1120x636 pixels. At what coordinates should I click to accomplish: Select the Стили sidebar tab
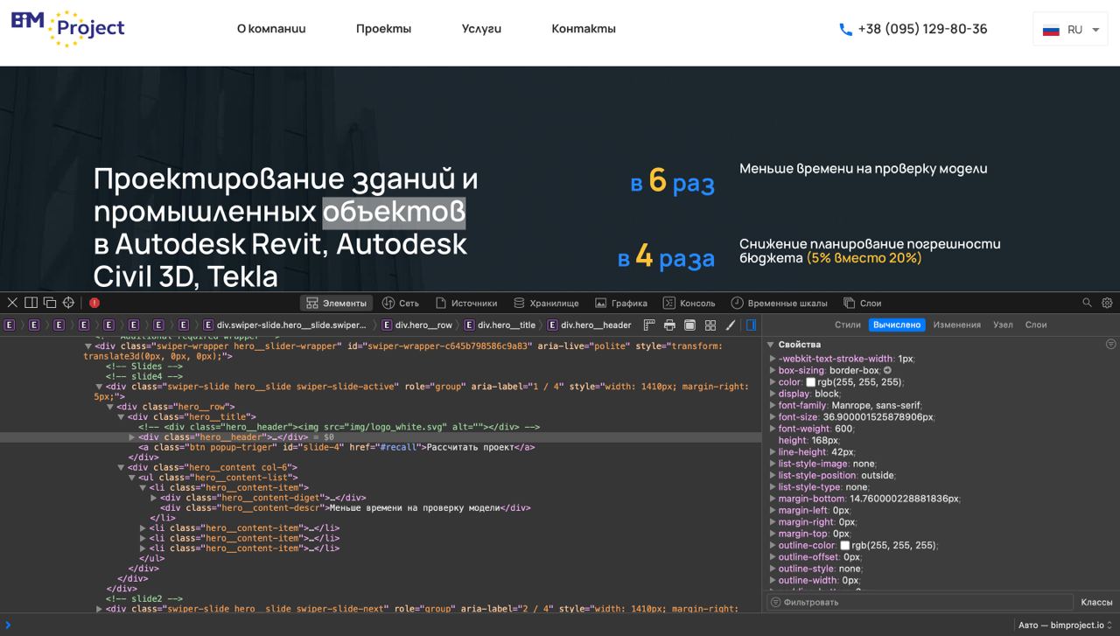pos(847,325)
